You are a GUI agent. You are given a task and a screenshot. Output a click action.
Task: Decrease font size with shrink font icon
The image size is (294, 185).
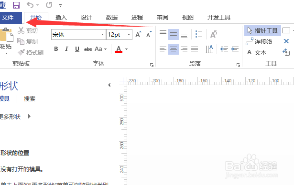click(149, 35)
